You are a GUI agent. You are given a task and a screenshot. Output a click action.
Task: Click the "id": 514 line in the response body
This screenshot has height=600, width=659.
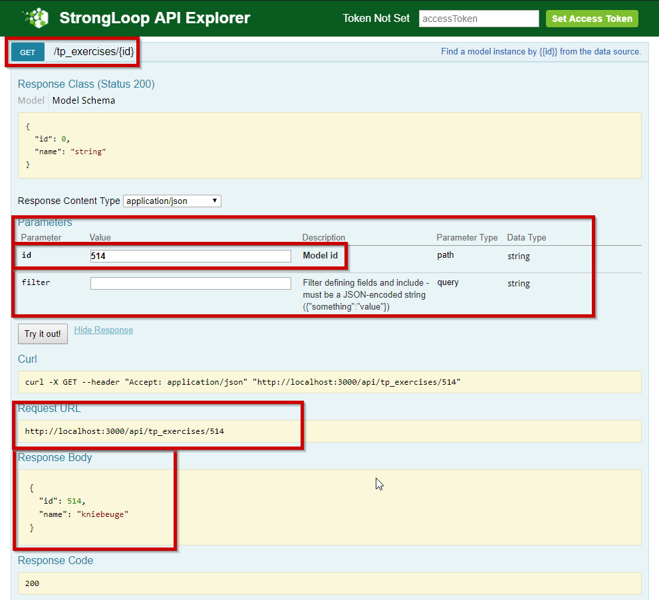click(x=63, y=501)
